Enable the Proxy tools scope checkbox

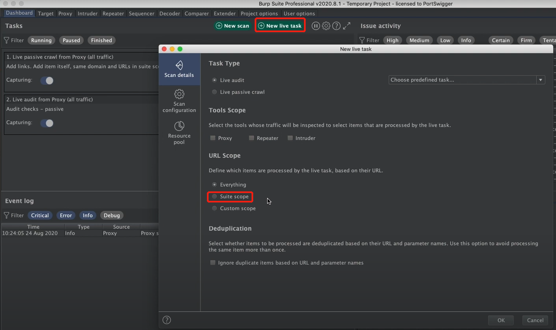click(213, 138)
